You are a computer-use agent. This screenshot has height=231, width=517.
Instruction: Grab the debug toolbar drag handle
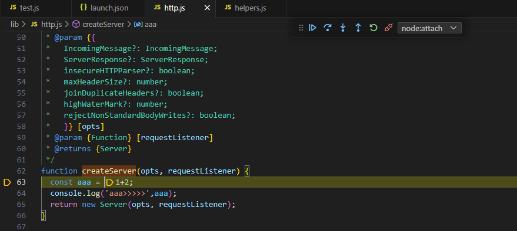tap(301, 28)
